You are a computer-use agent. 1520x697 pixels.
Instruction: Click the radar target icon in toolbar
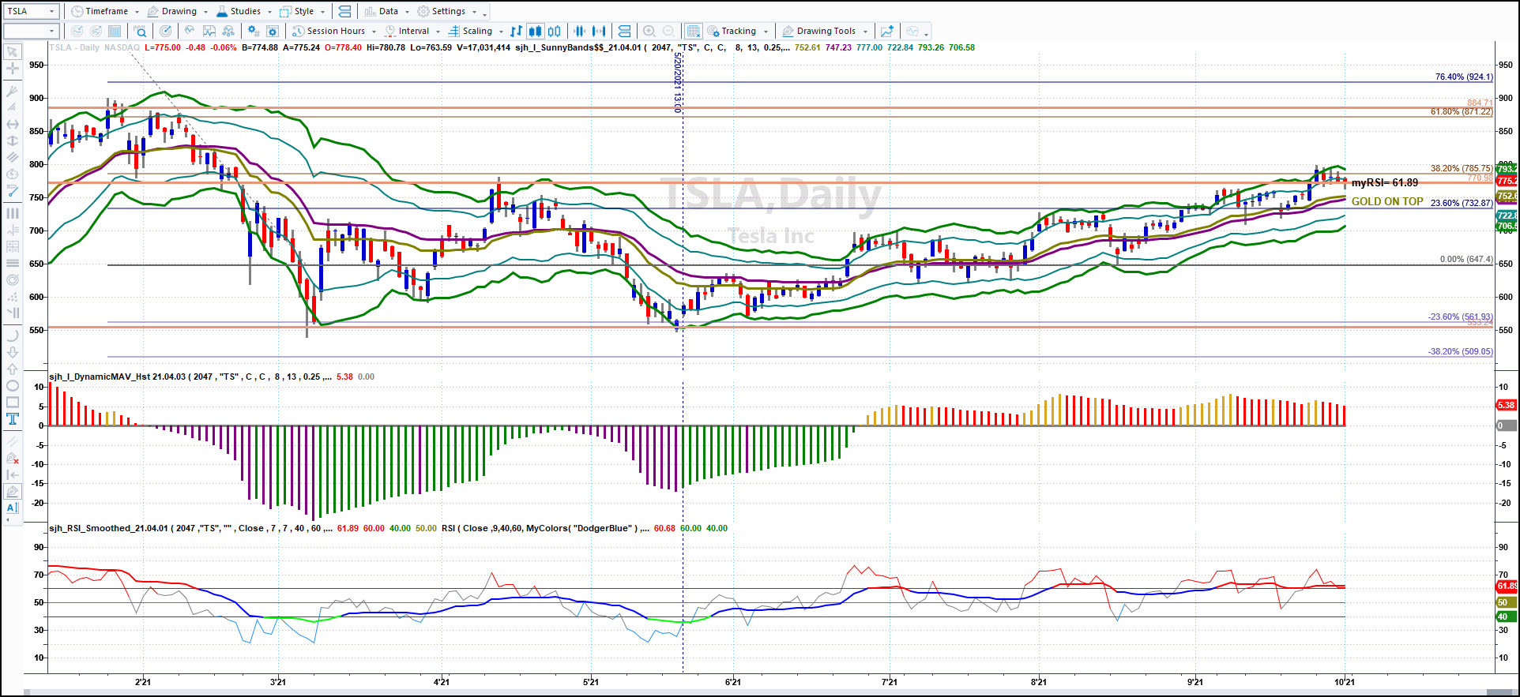pyautogui.click(x=165, y=31)
